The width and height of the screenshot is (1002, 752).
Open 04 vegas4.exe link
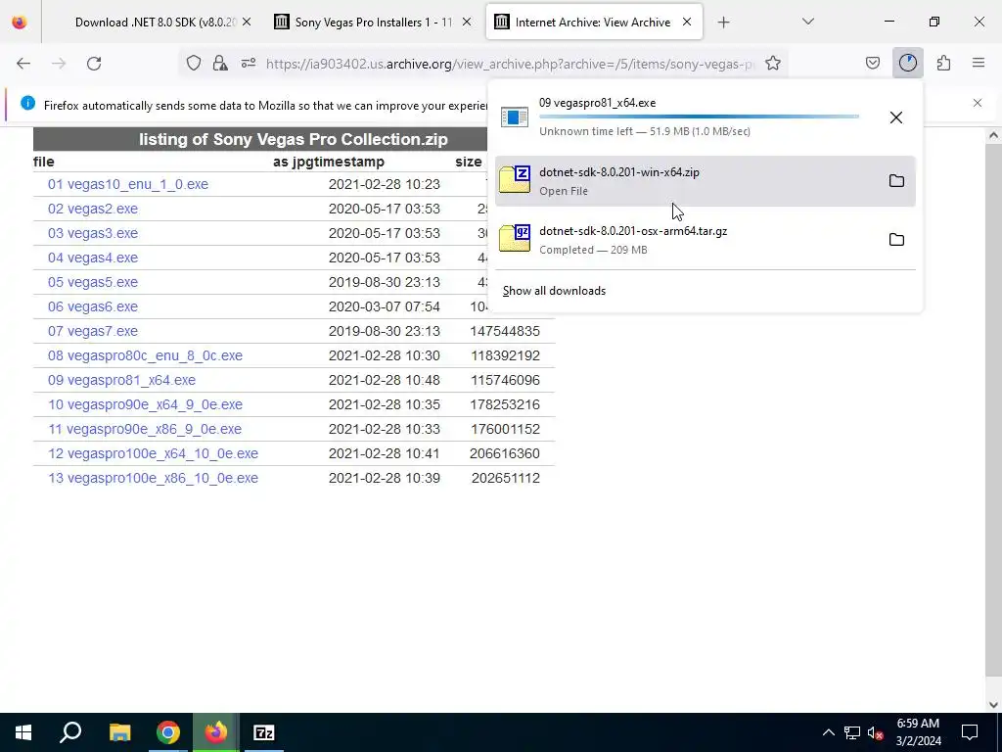pyautogui.click(x=93, y=258)
